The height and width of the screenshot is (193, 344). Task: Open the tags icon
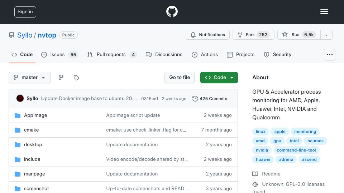[x=76, y=78]
